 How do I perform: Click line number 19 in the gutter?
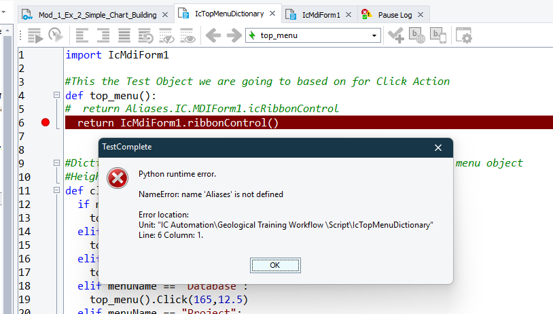click(24, 300)
